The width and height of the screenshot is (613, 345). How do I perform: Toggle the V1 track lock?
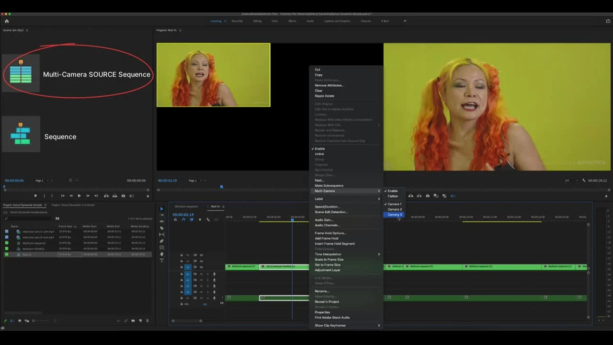182,267
